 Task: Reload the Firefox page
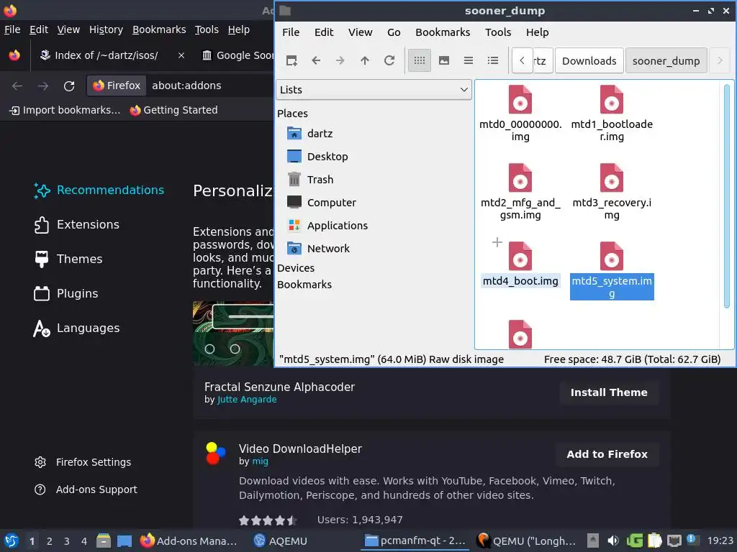[69, 86]
